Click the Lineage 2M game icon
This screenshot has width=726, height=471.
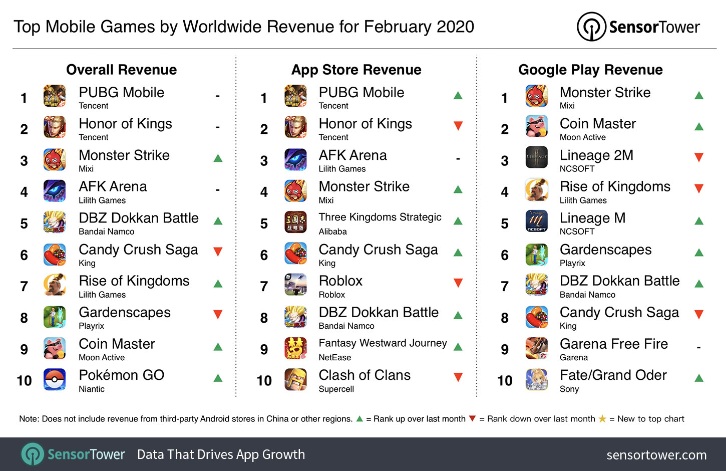[x=536, y=157]
